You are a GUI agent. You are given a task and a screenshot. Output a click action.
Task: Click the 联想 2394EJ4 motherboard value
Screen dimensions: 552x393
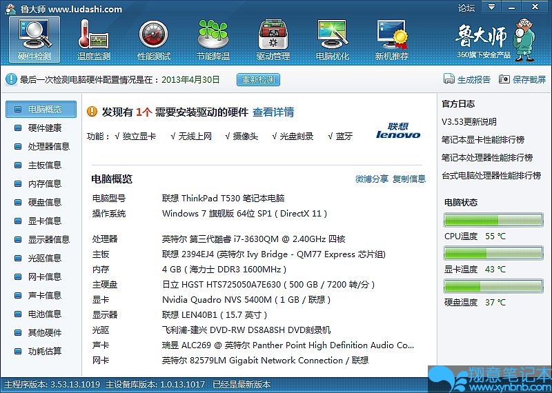pyautogui.click(x=274, y=254)
